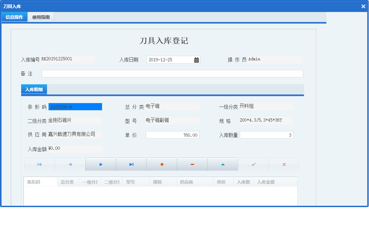Edit the 单价 unit price field
Viewport: 369px width, 247px height.
pyautogui.click(x=172, y=135)
